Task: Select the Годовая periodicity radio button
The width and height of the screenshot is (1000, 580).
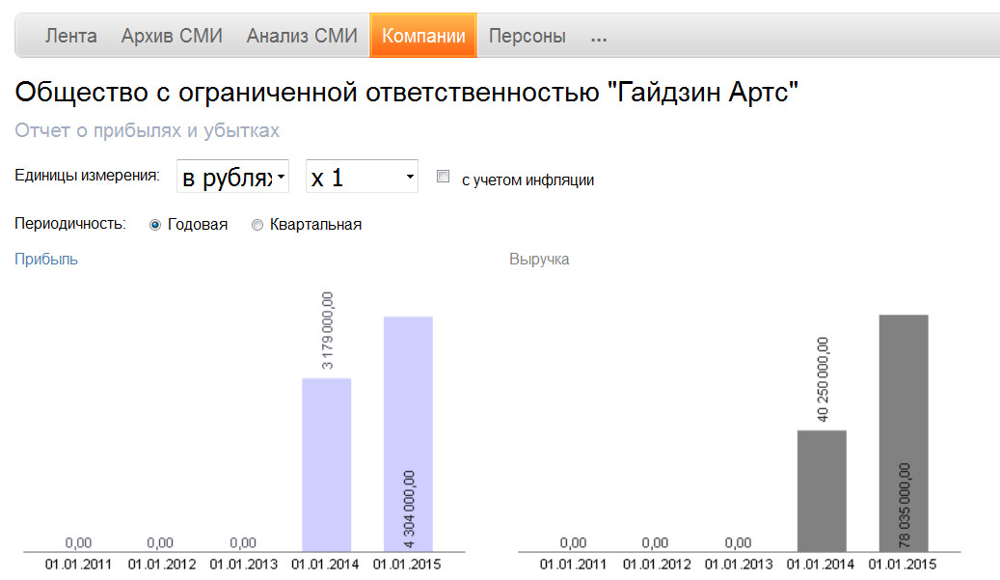Action: pyautogui.click(x=155, y=225)
